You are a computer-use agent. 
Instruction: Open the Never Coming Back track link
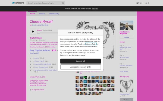(41, 67)
